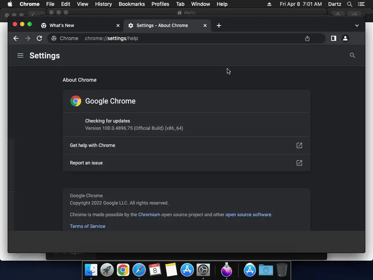The height and width of the screenshot is (280, 373).
Task: Open Safari from the Dock
Action: point(139,270)
